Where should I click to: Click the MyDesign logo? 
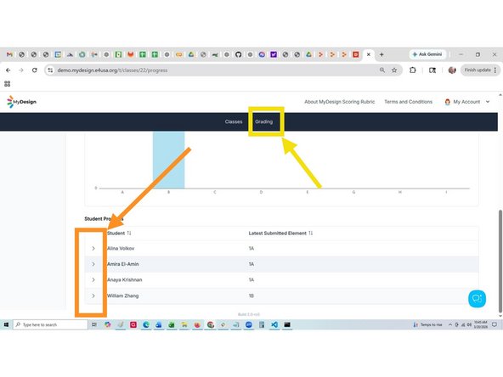pyautogui.click(x=21, y=102)
